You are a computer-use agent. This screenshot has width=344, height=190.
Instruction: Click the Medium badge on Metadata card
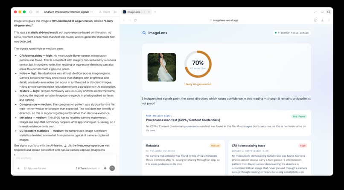tap(215, 146)
